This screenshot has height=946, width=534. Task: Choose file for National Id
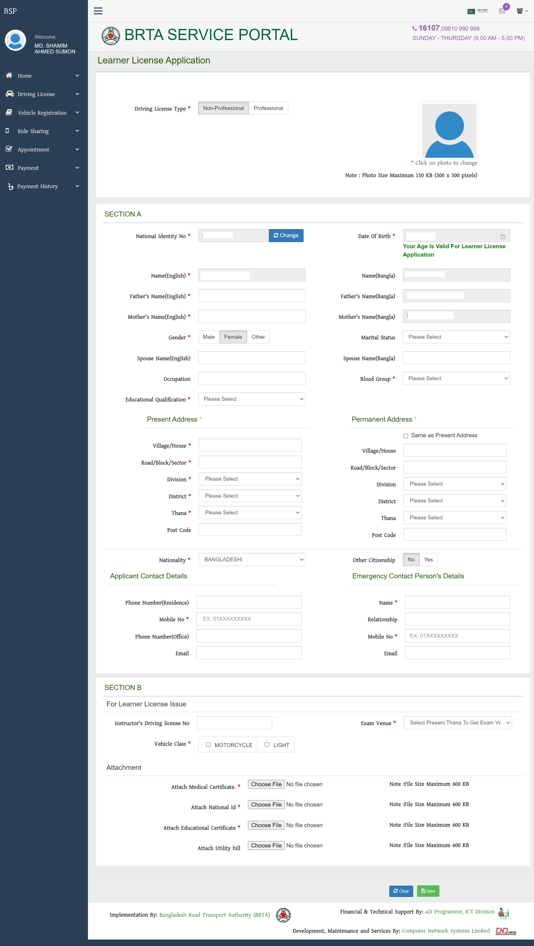click(x=266, y=804)
